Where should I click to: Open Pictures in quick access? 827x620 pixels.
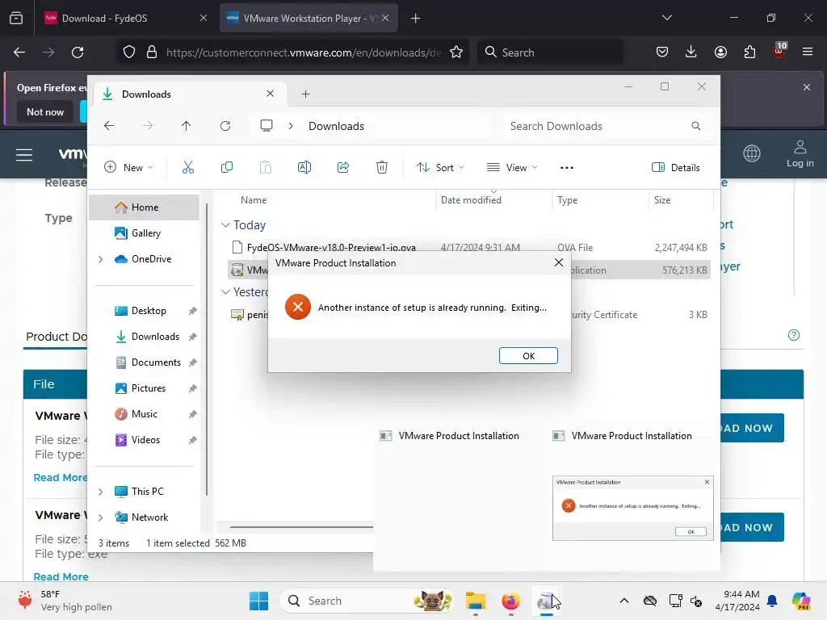(149, 388)
